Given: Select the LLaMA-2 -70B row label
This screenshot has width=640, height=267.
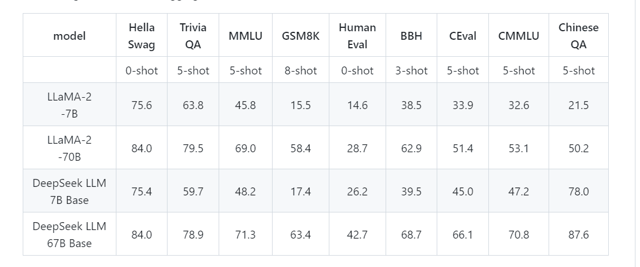Looking at the screenshot, I should coord(69,148).
